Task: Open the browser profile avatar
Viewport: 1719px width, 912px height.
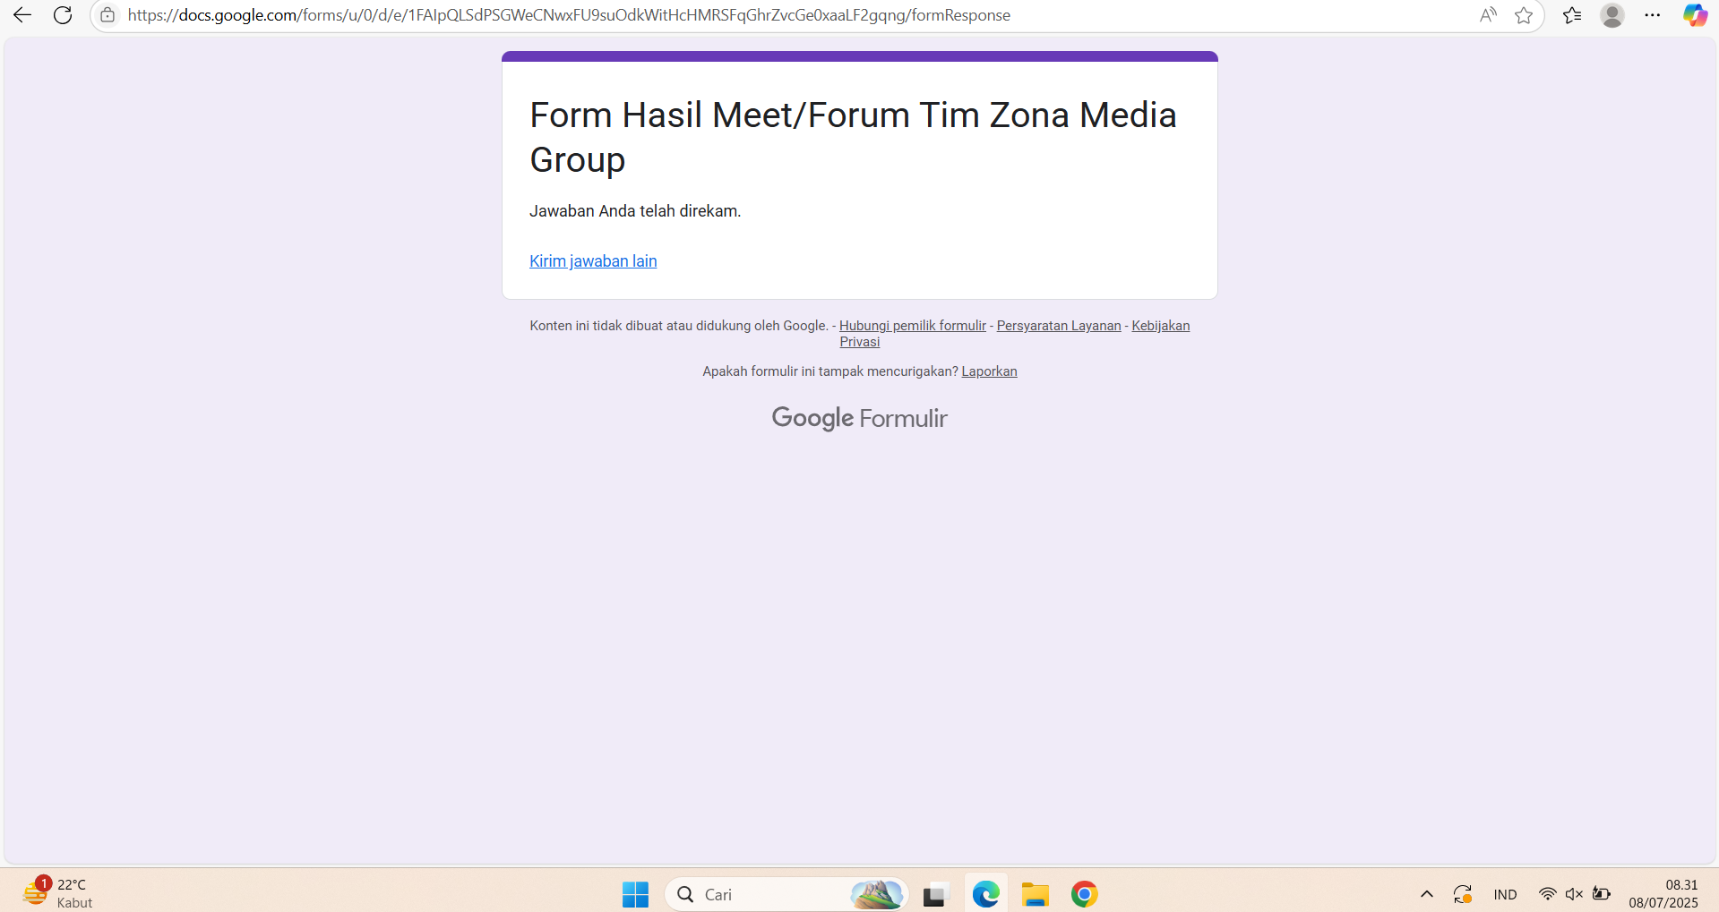Action: click(x=1612, y=14)
